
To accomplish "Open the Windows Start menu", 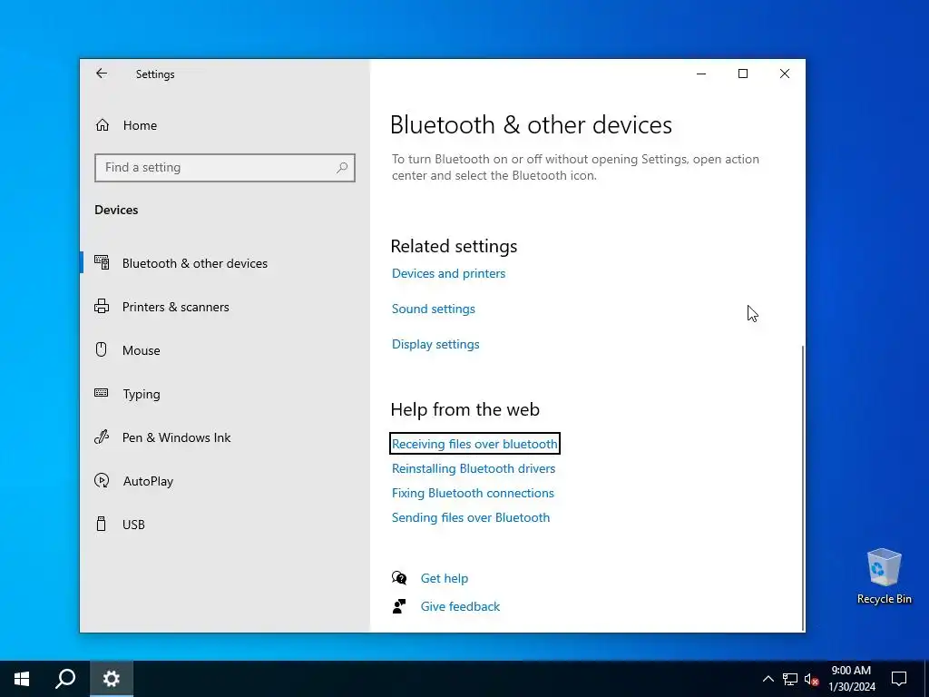I will point(22,679).
